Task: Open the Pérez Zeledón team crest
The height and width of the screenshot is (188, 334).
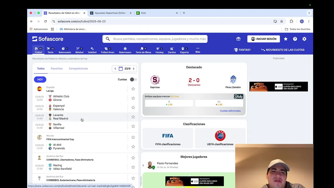Action: click(233, 80)
